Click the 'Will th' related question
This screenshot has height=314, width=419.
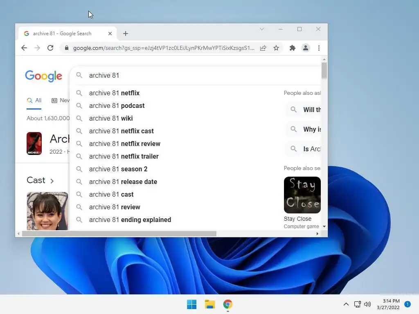tap(303, 110)
